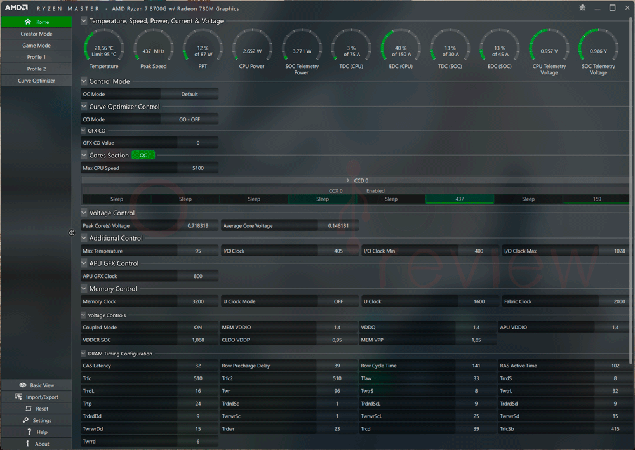Click the Reset icon in sidebar
The image size is (635, 450).
(x=29, y=408)
